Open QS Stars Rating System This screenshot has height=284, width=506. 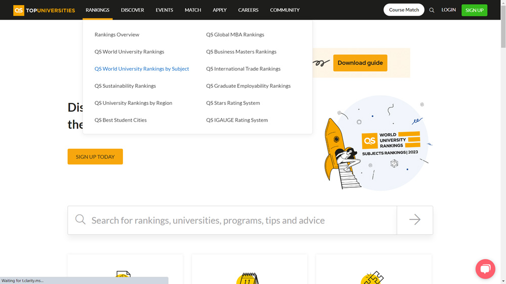click(x=233, y=102)
